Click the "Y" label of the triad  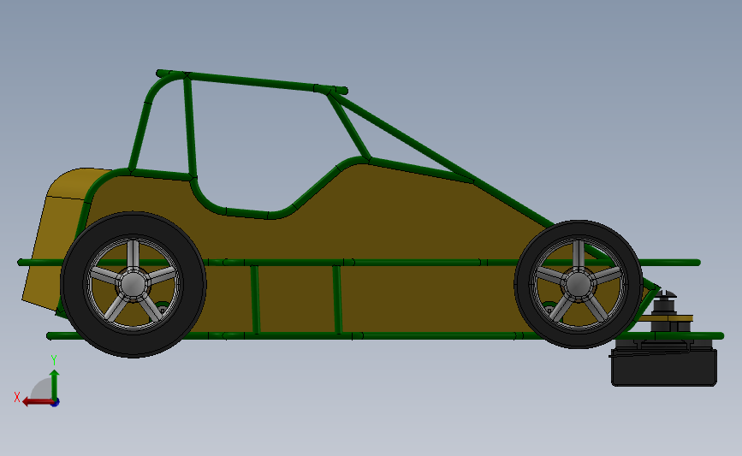54,360
